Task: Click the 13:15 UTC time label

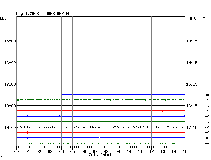Action: click(x=192, y=41)
